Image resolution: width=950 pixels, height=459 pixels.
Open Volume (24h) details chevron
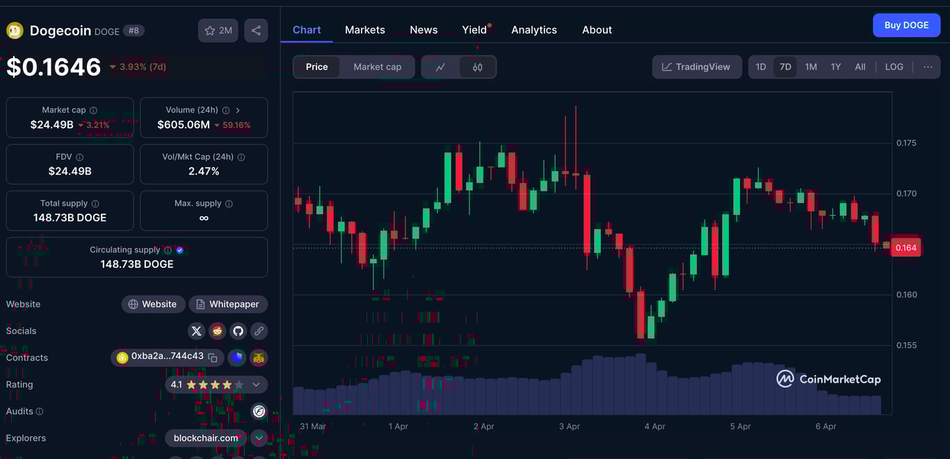click(x=238, y=110)
